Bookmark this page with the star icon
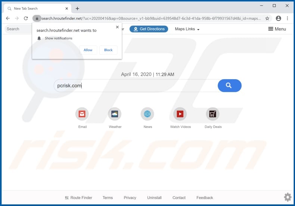Image resolution: width=295 pixels, height=206 pixels. 267,18
